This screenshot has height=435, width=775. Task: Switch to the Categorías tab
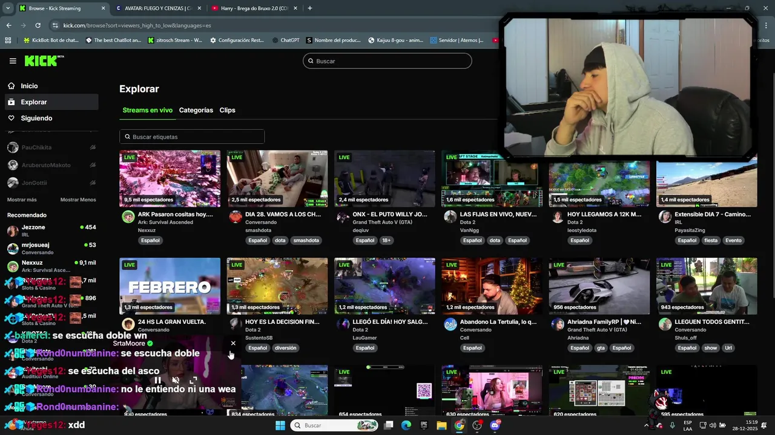[196, 110]
